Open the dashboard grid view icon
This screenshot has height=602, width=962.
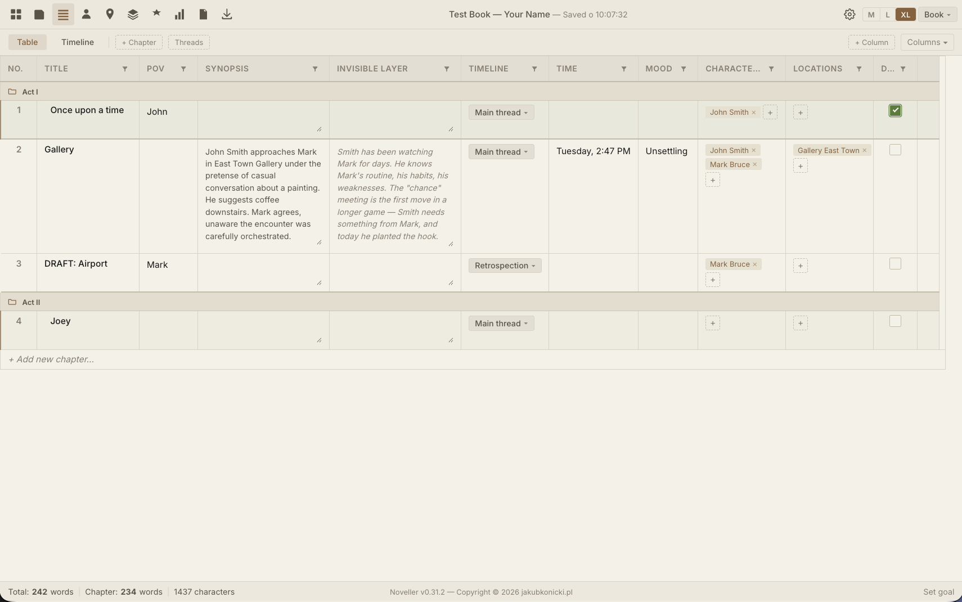(16, 15)
